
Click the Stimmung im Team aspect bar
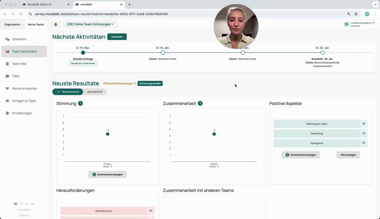click(x=317, y=124)
